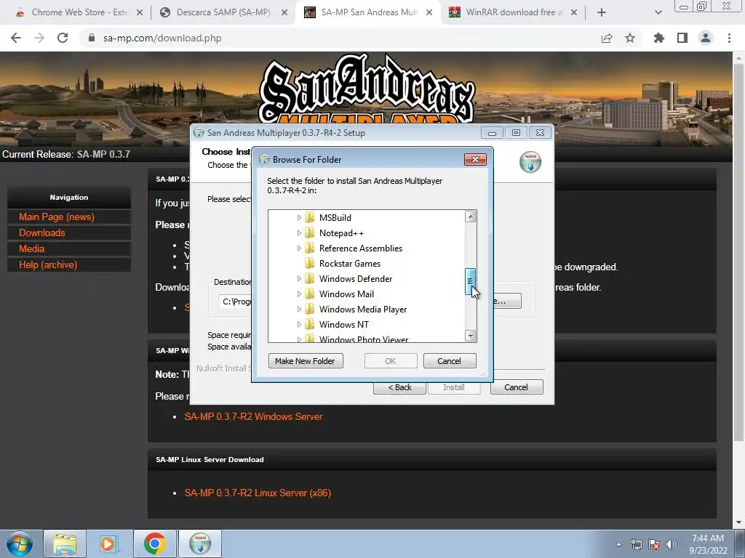Click the folder tree scrollbar thumb

[x=471, y=281]
